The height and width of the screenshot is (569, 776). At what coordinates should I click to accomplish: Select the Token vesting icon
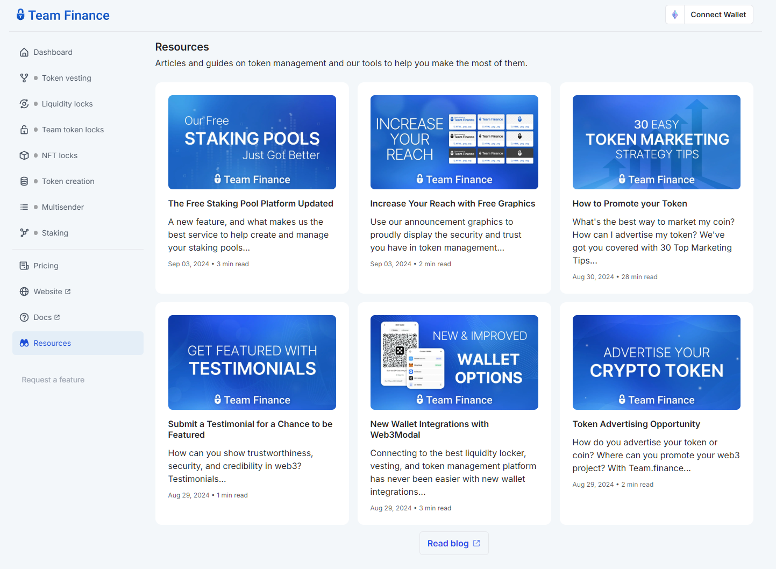24,78
